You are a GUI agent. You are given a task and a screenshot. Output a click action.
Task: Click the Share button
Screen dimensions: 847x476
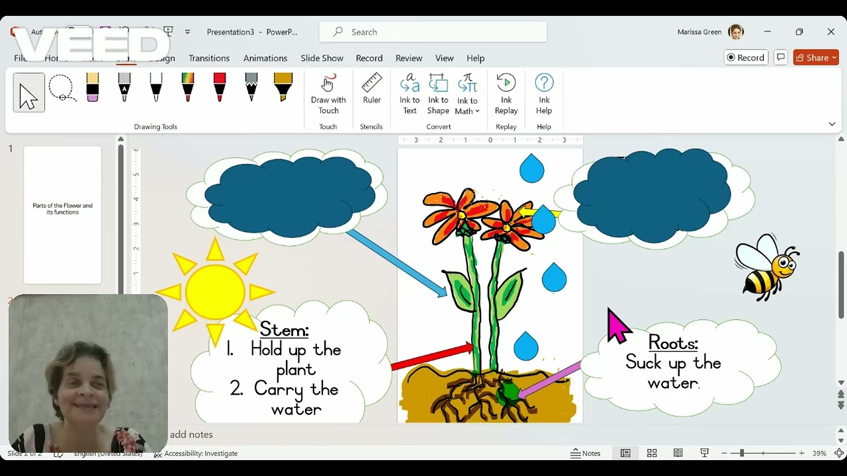[x=817, y=58]
